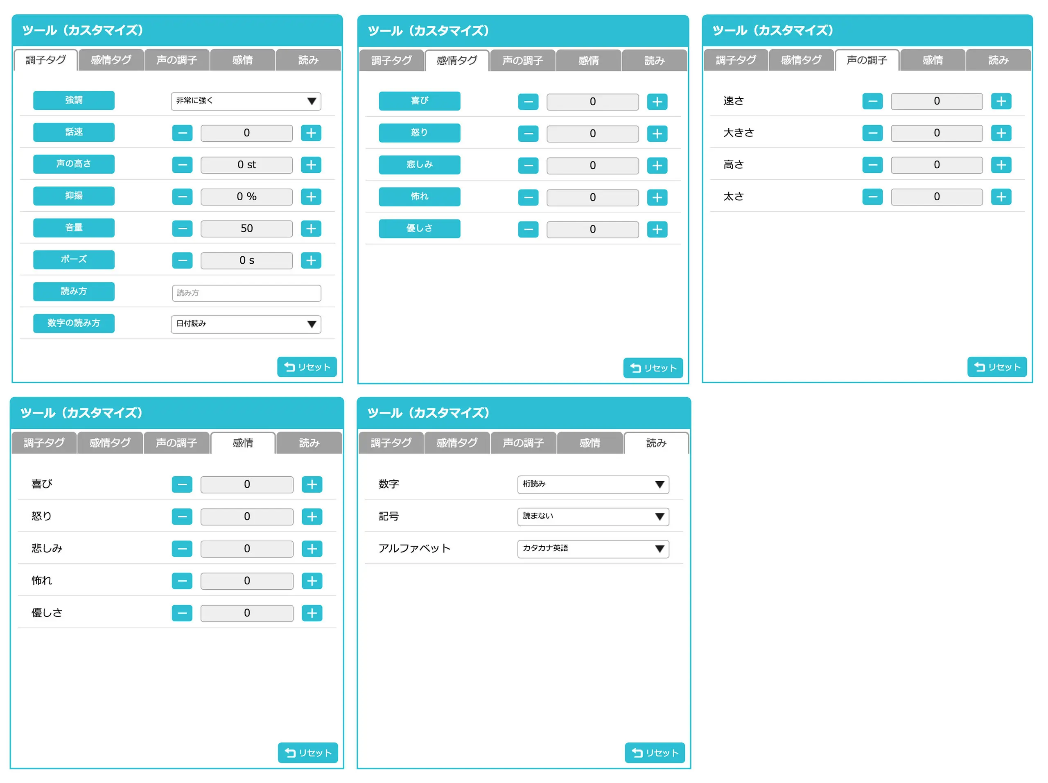Insert the 喜び emotion tag button
Viewport: 1048px width, 783px height.
pos(420,101)
